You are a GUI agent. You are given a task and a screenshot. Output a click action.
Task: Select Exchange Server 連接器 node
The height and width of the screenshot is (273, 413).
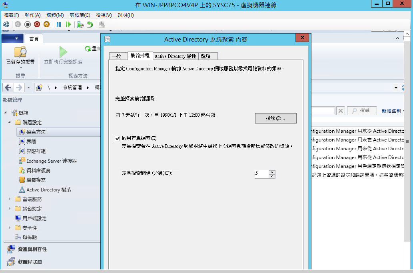51,161
